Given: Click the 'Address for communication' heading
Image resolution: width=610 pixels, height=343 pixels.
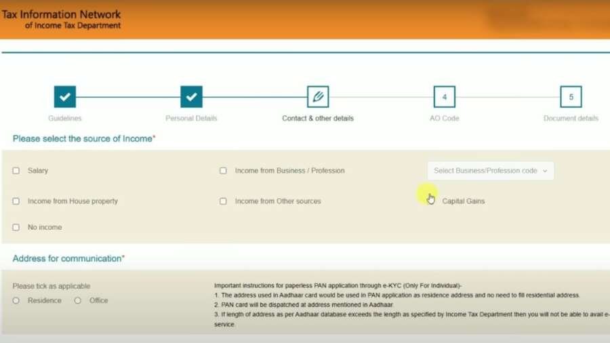Looking at the screenshot, I should (68, 259).
